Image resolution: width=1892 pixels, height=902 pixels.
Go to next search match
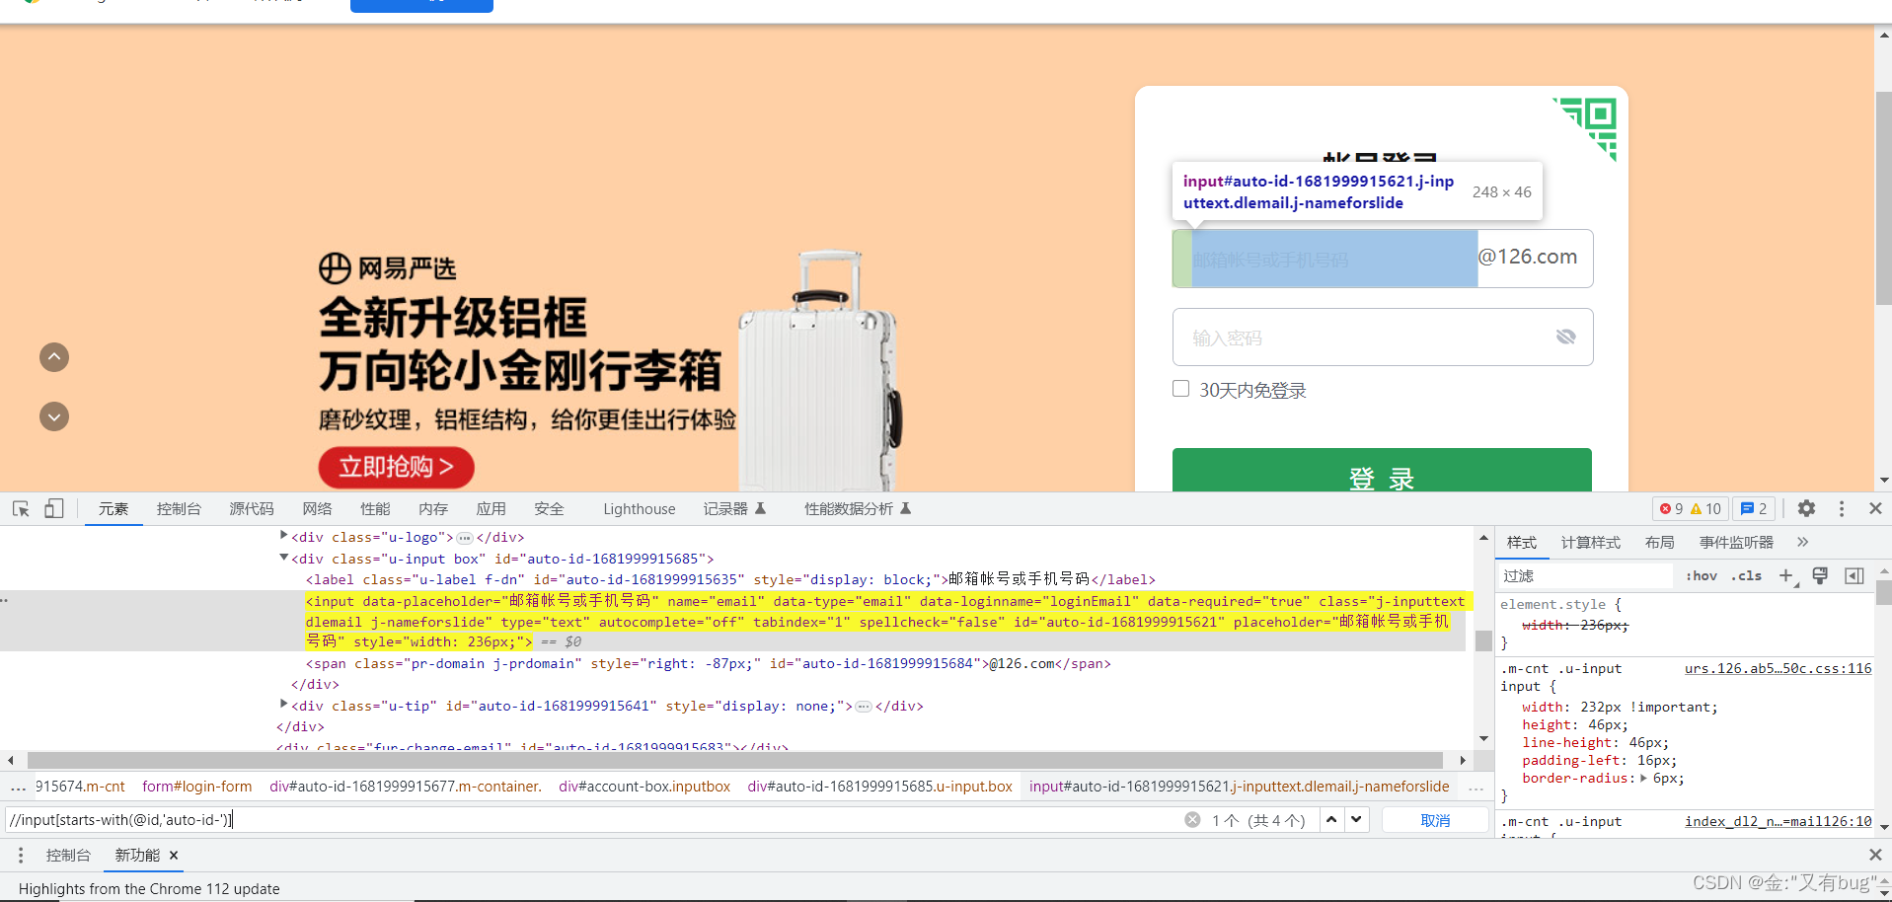pos(1357,820)
